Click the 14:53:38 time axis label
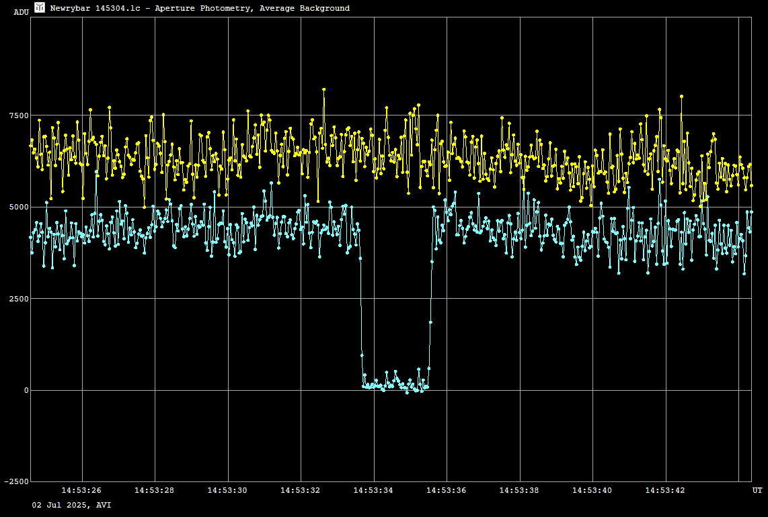The height and width of the screenshot is (517, 768). [520, 490]
